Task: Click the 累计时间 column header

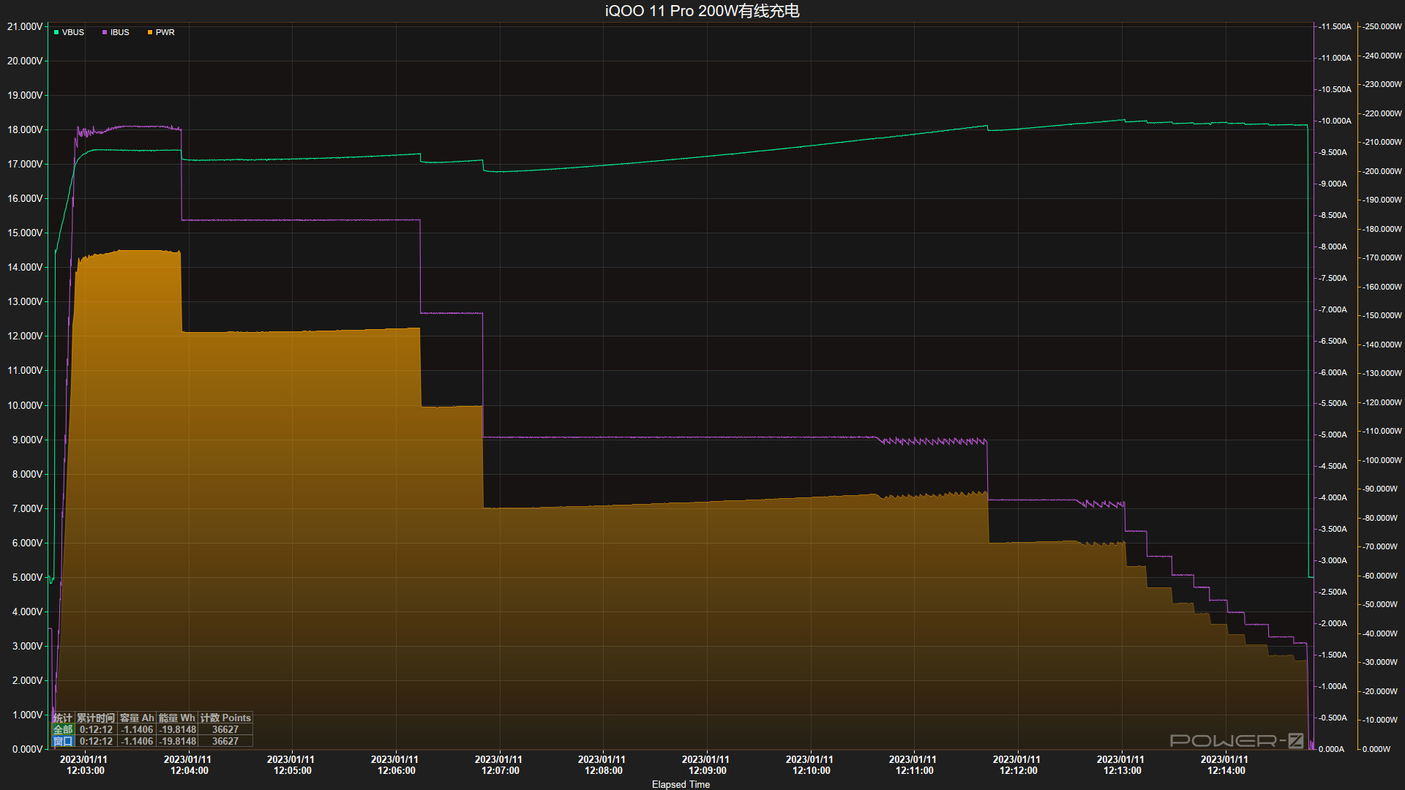Action: coord(96,718)
